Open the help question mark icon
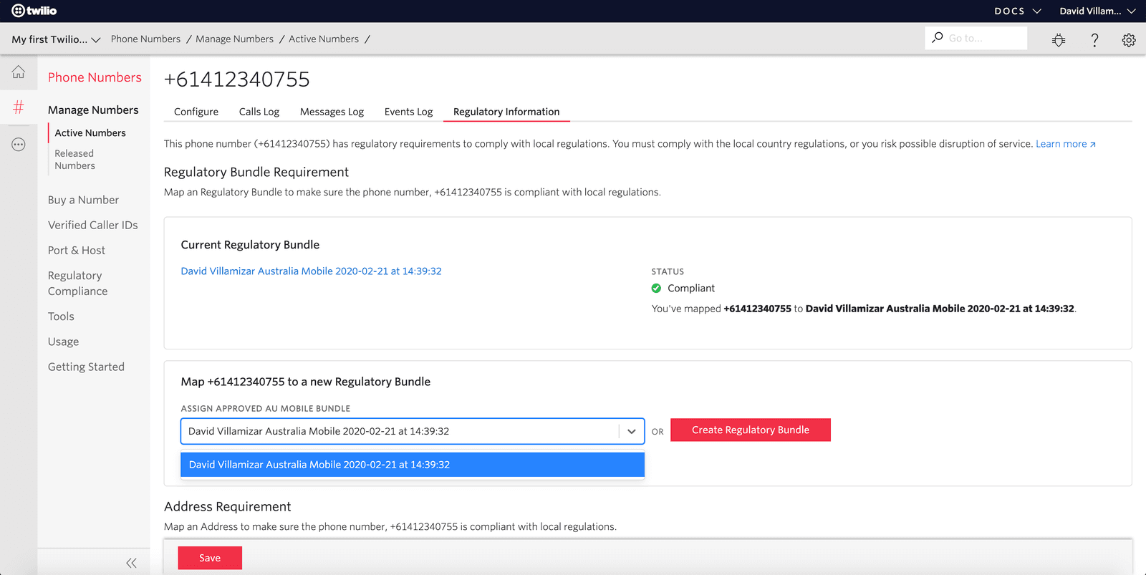 coord(1094,40)
